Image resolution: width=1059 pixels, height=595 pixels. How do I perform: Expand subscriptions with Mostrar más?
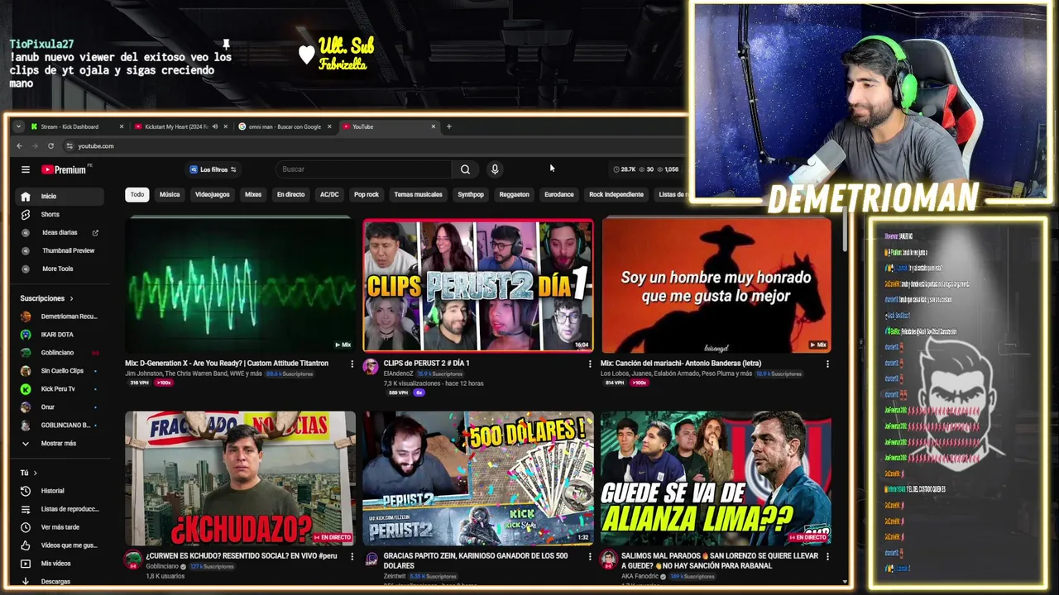point(58,443)
